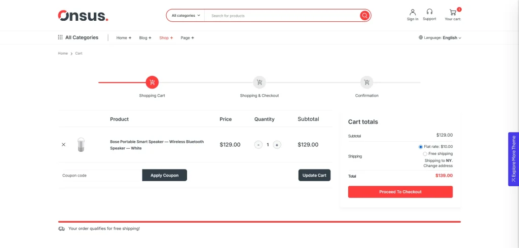Decrease quantity with minus button
The width and height of the screenshot is (519, 248).
coord(258,145)
